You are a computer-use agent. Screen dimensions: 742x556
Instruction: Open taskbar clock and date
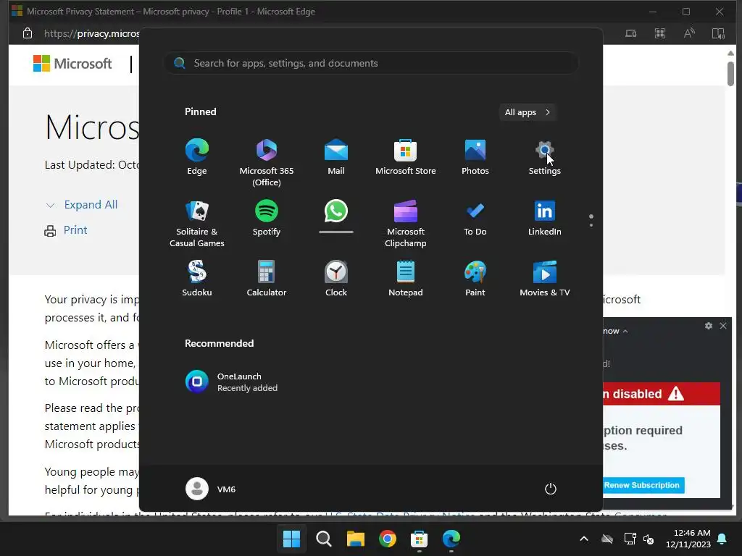pyautogui.click(x=688, y=539)
